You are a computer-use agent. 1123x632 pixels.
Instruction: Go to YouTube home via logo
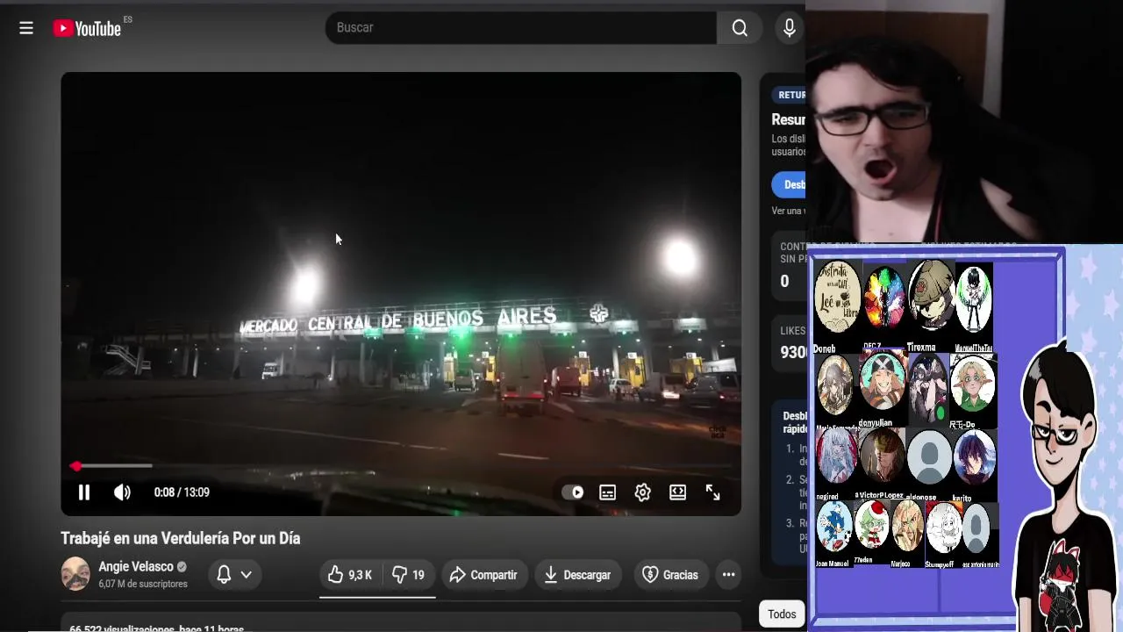click(x=87, y=28)
